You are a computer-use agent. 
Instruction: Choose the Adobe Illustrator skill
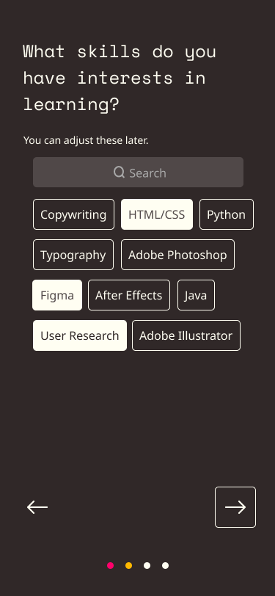tap(186, 335)
